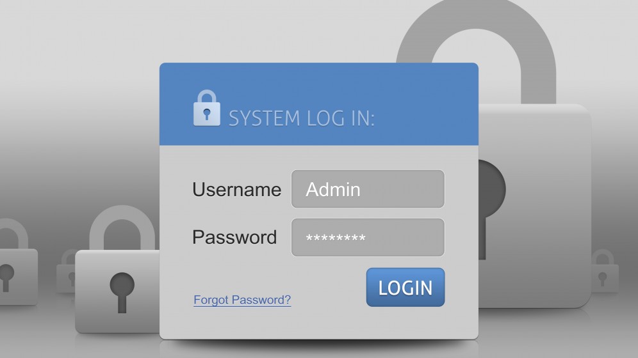Image resolution: width=638 pixels, height=358 pixels.
Task: Click the SYSTEM LOG IN: header text
Action: [302, 118]
